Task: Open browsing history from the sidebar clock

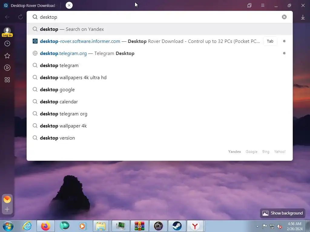Action: [7, 43]
